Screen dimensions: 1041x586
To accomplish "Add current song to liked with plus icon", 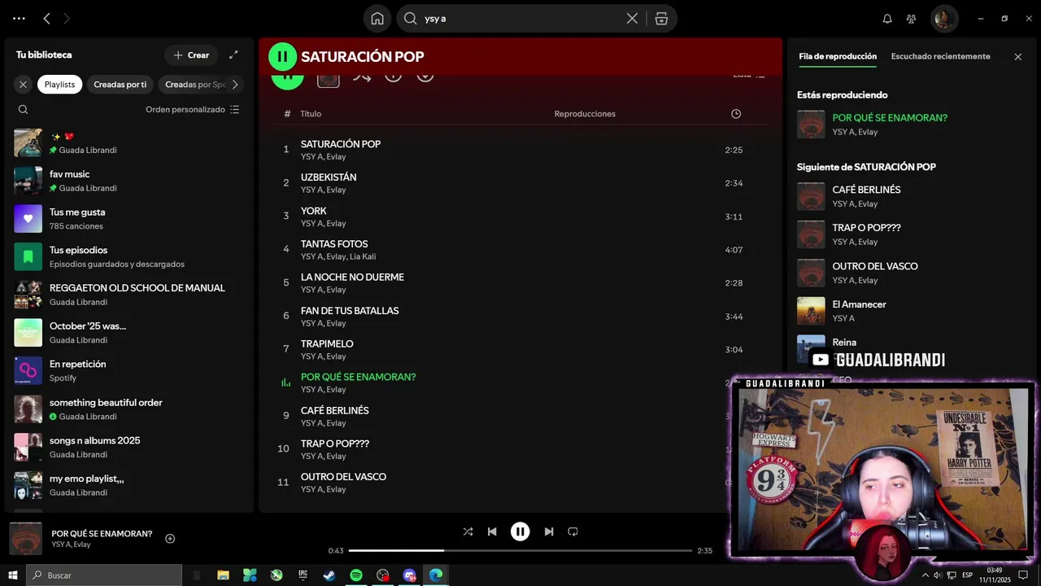I will pyautogui.click(x=170, y=539).
